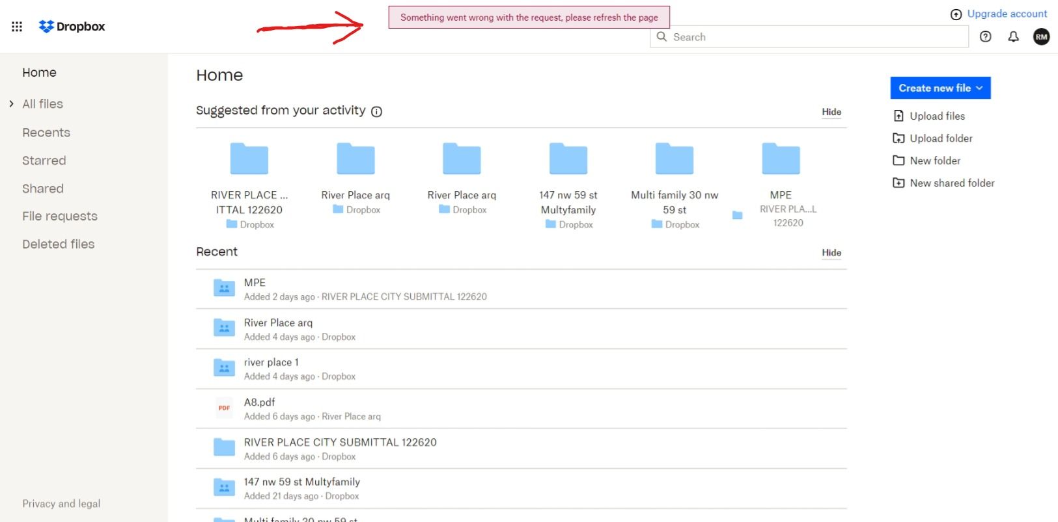Image resolution: width=1058 pixels, height=522 pixels.
Task: Click New folder link
Action: pyautogui.click(x=935, y=161)
